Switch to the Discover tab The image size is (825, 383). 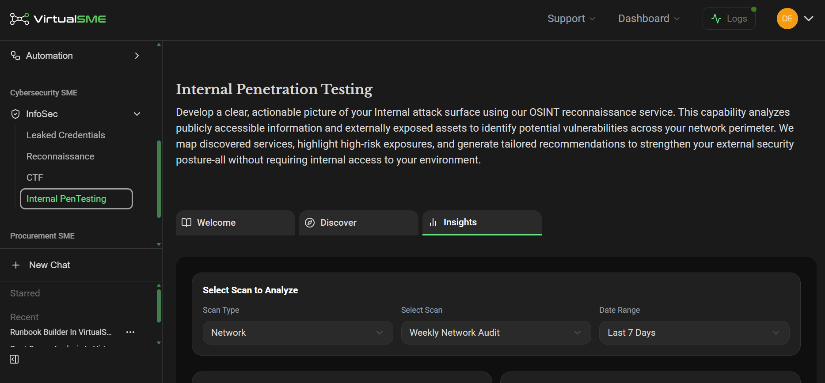[359, 223]
